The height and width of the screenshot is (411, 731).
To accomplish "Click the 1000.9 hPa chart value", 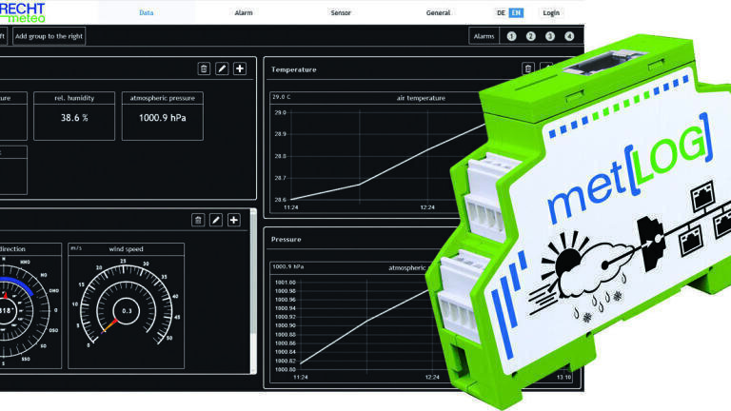I will click(288, 267).
